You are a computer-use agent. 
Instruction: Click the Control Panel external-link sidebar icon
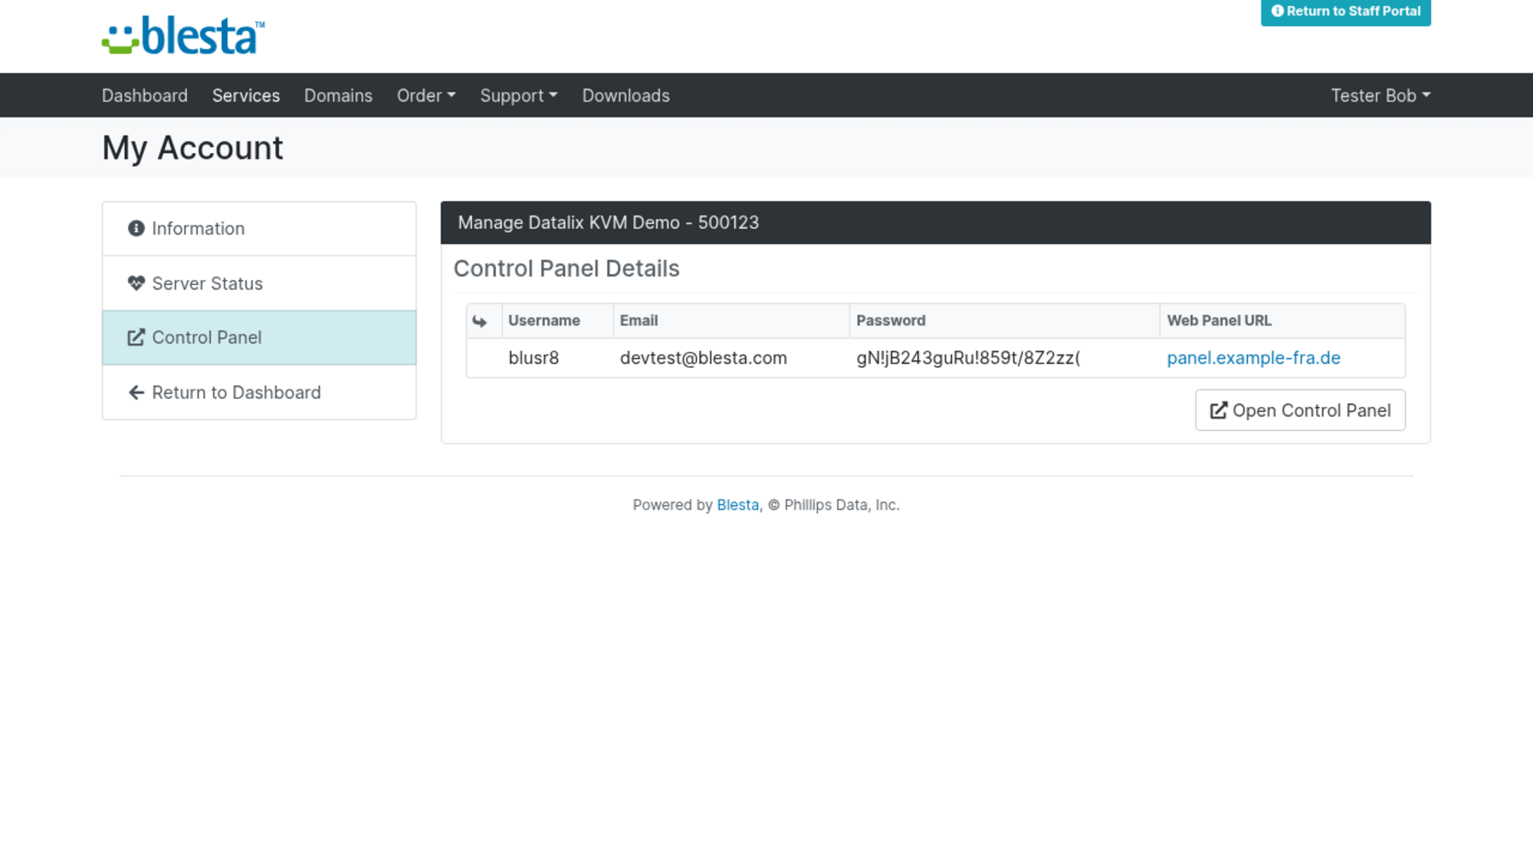(137, 338)
